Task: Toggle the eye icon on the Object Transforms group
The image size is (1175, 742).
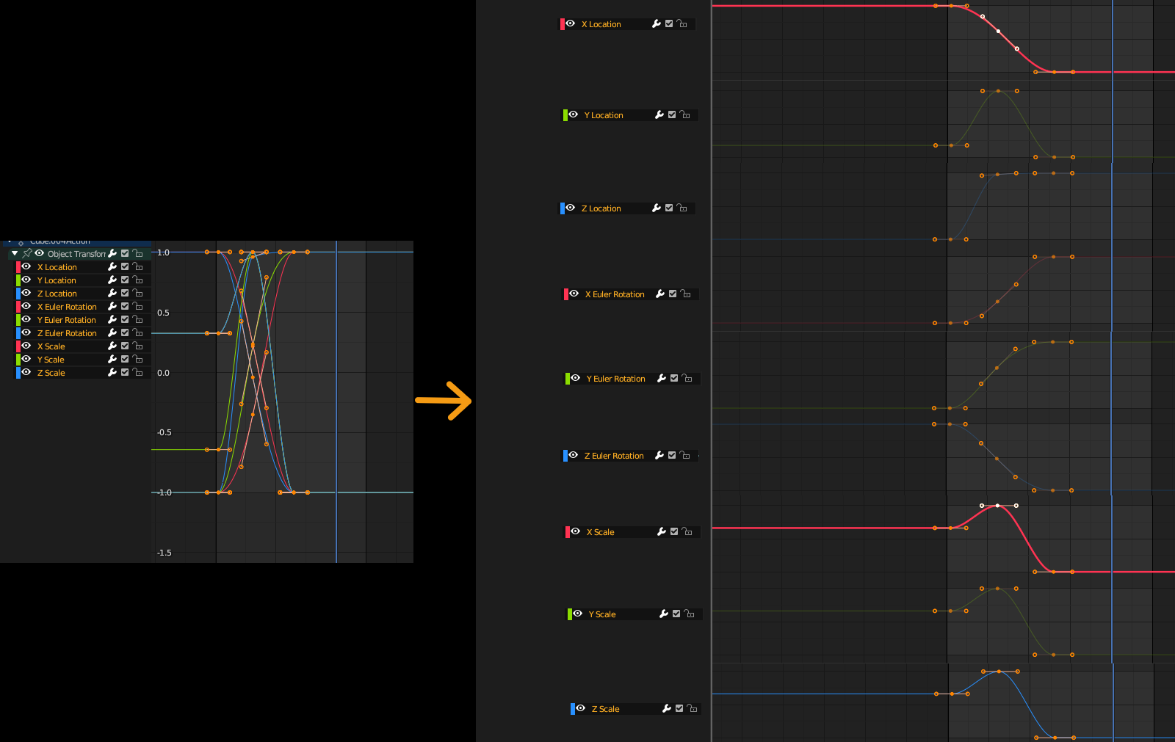Action: coord(40,254)
